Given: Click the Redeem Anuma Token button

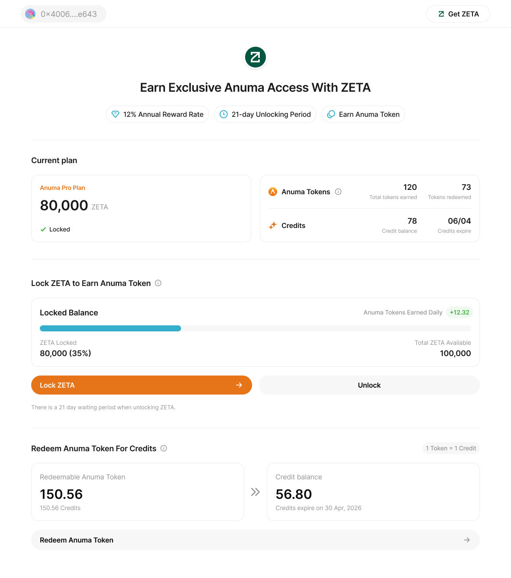Looking at the screenshot, I should (x=255, y=540).
